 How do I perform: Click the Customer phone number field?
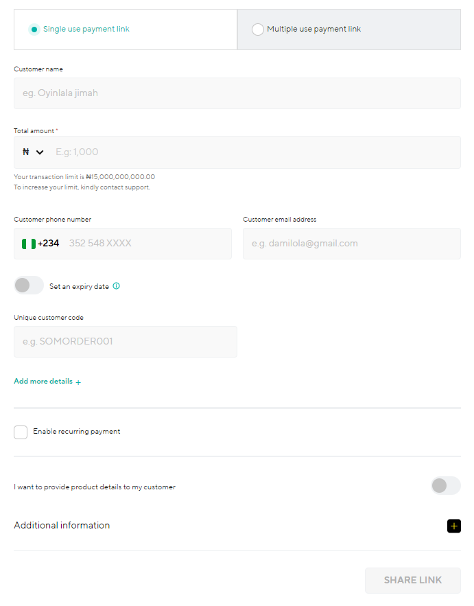point(123,244)
